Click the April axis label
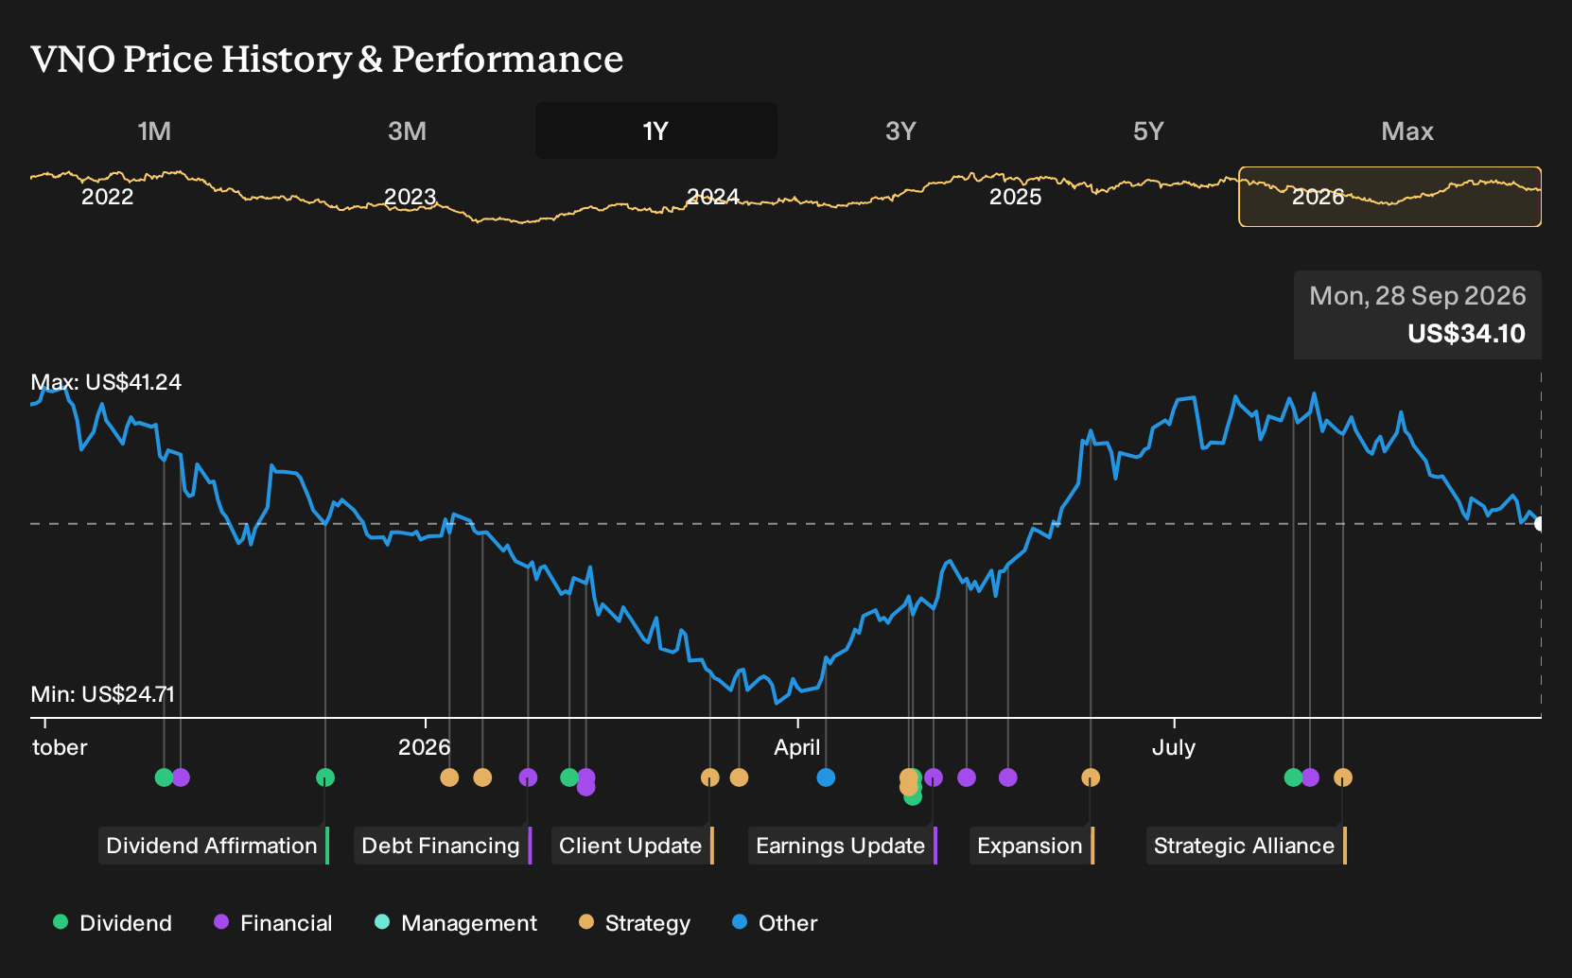Viewport: 1572px width, 978px height. (x=797, y=747)
